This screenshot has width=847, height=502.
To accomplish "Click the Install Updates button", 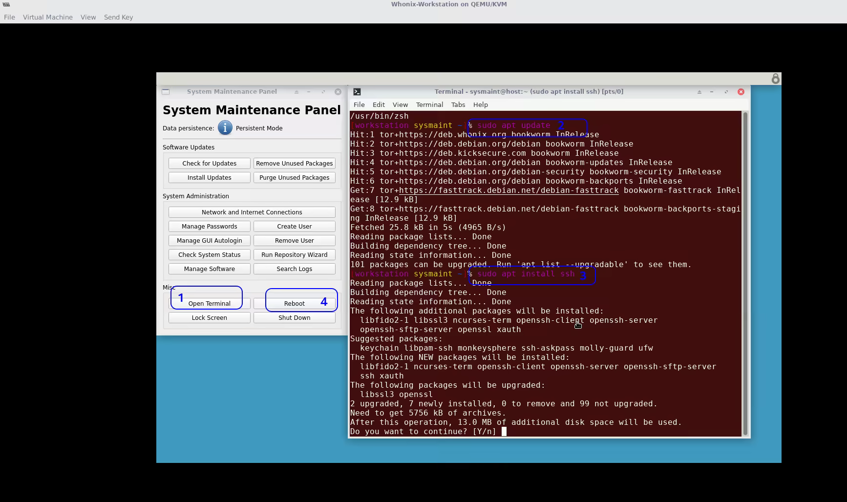I will click(x=209, y=178).
